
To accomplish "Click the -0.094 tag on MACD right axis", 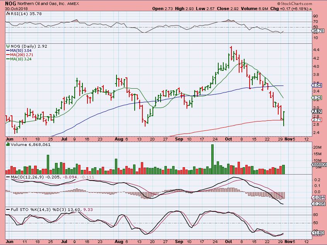I will (x=318, y=197).
